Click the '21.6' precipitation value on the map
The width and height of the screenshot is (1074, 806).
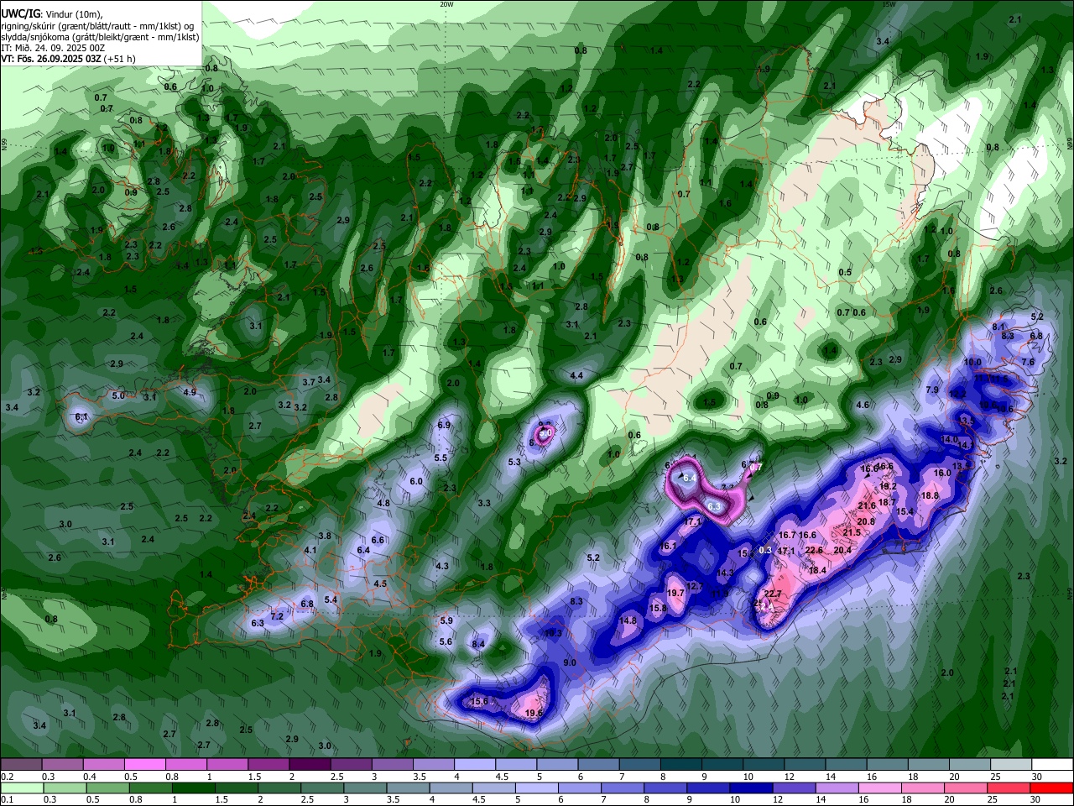(867, 505)
